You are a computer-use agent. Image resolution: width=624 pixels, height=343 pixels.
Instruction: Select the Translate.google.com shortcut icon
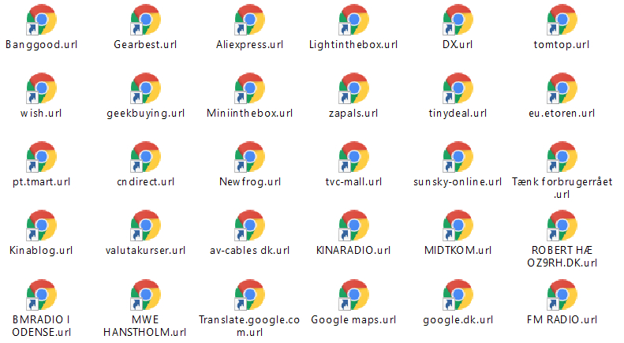249,294
